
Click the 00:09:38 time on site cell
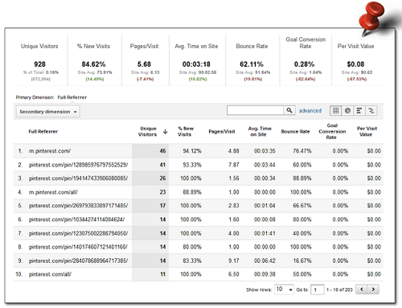pyautogui.click(x=265, y=274)
